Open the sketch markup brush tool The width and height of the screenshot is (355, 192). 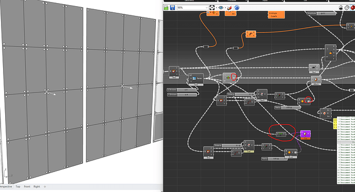pyautogui.click(x=230, y=8)
